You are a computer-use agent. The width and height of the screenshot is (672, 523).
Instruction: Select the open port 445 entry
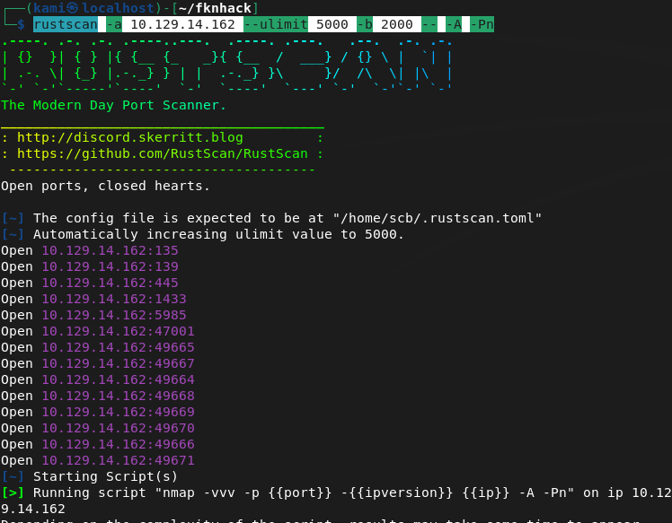[110, 283]
